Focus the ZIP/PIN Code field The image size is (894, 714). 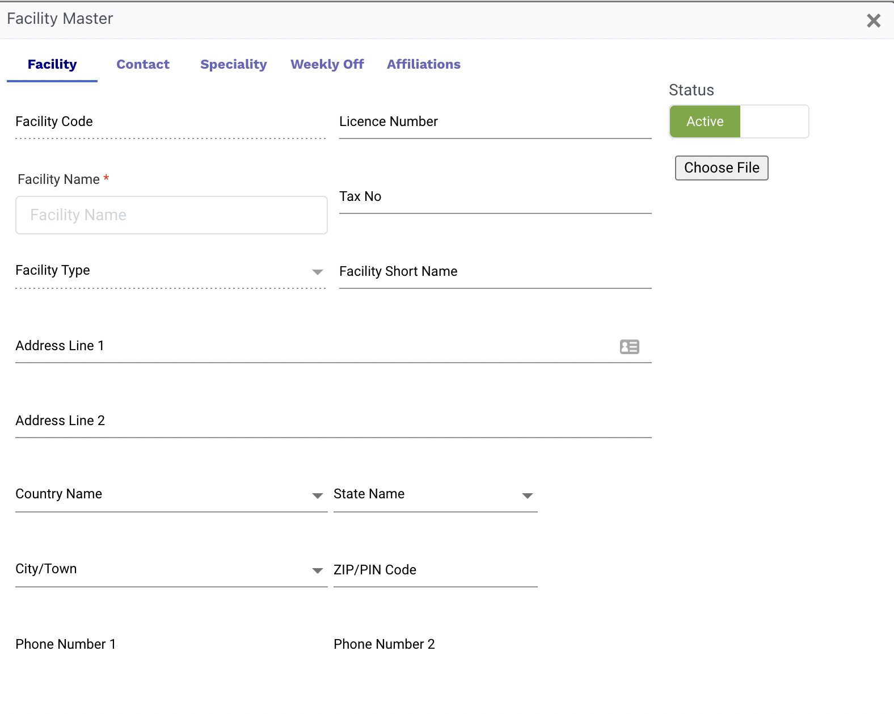click(435, 570)
